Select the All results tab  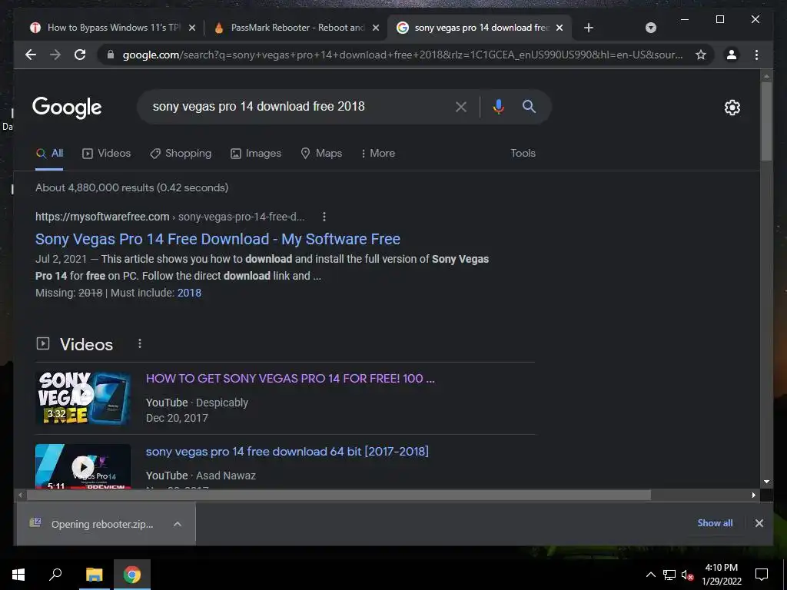point(49,154)
